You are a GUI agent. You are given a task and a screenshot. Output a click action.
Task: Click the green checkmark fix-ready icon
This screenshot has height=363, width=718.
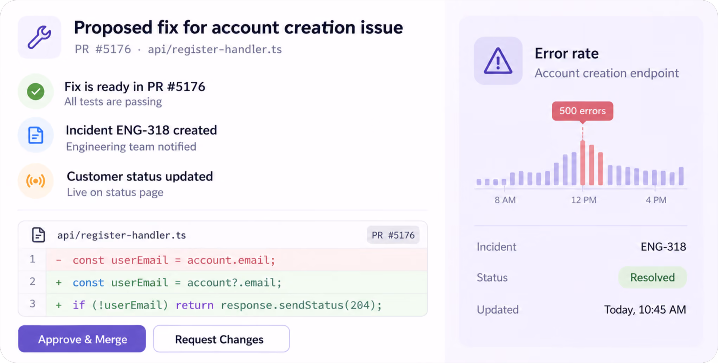coord(36,92)
